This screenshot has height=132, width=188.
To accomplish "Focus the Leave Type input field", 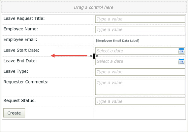I will pos(140,72).
